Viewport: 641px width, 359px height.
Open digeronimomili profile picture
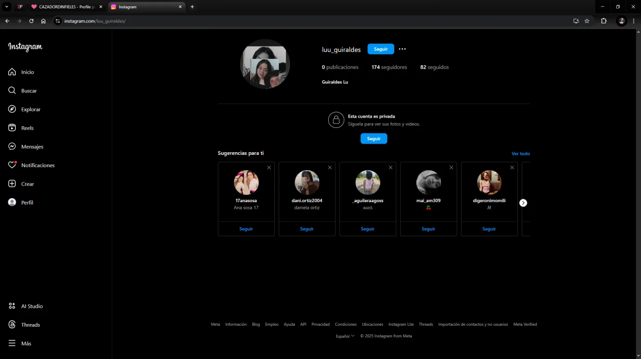point(489,182)
